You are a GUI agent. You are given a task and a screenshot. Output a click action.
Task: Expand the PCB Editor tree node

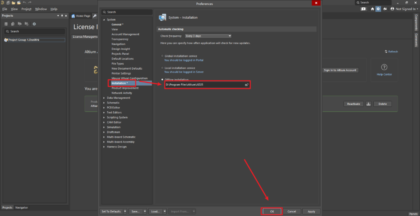coord(104,108)
